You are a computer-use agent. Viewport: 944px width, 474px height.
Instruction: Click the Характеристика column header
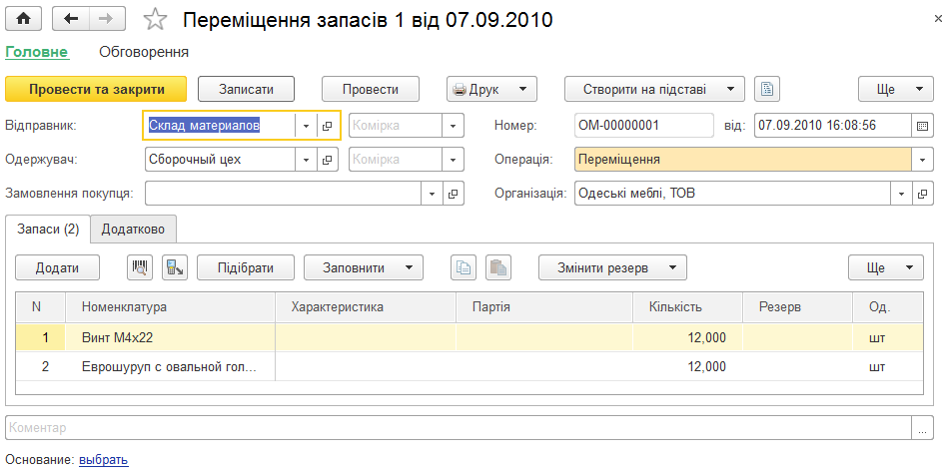(x=366, y=306)
